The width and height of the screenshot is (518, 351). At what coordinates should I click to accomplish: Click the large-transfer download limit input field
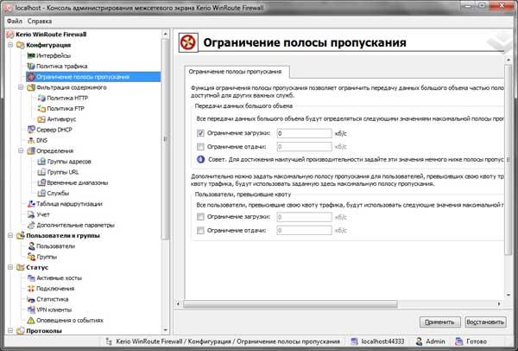[x=304, y=133]
